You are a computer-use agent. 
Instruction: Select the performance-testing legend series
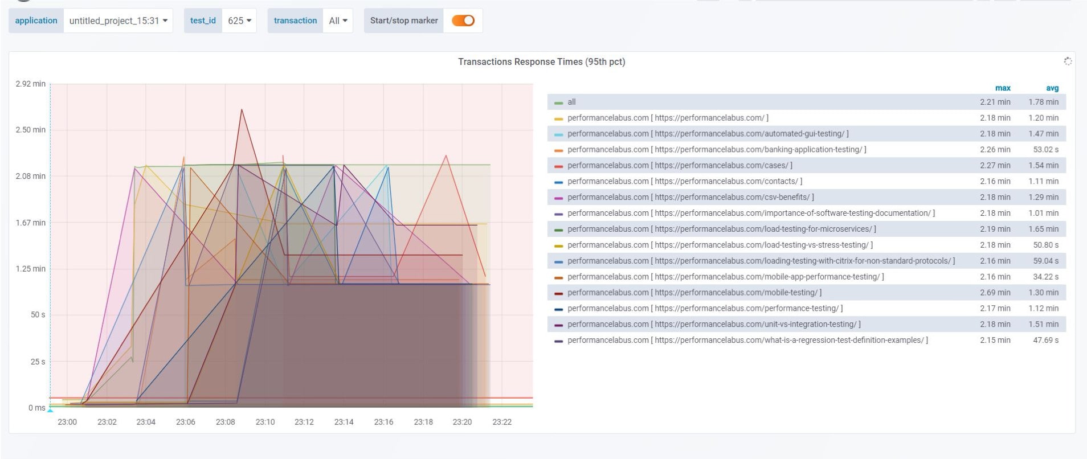(x=705, y=308)
